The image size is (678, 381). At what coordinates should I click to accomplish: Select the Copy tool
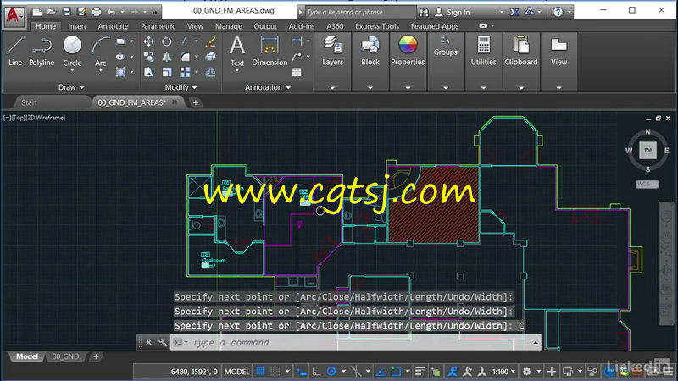(149, 57)
